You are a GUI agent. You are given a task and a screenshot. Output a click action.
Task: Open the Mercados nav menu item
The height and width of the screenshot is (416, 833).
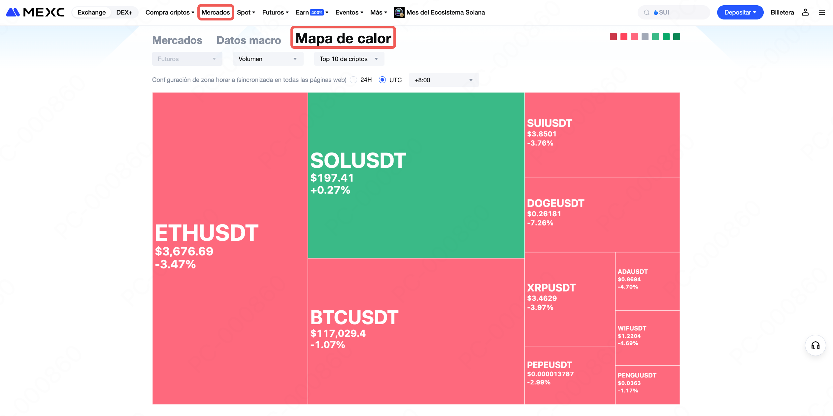(216, 13)
